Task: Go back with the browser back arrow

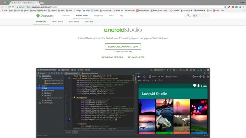Action: coord(2,7)
